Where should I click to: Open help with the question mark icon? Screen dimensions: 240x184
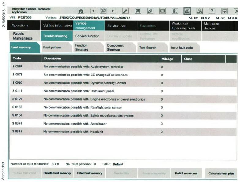pyautogui.click(x=212, y=11)
